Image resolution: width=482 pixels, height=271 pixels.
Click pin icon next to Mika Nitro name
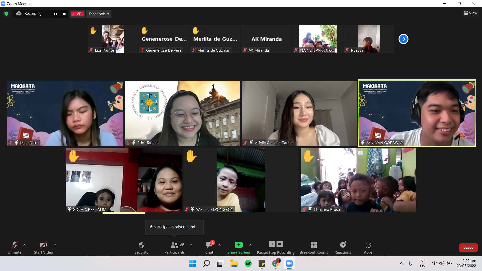16,143
